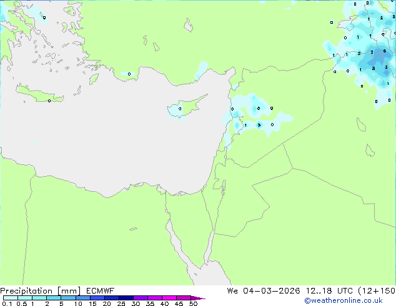Image resolution: width=396 pixels, height=306 pixels.
Task: Click the 2–5 mm legend color swatch
Action: (x=54, y=298)
